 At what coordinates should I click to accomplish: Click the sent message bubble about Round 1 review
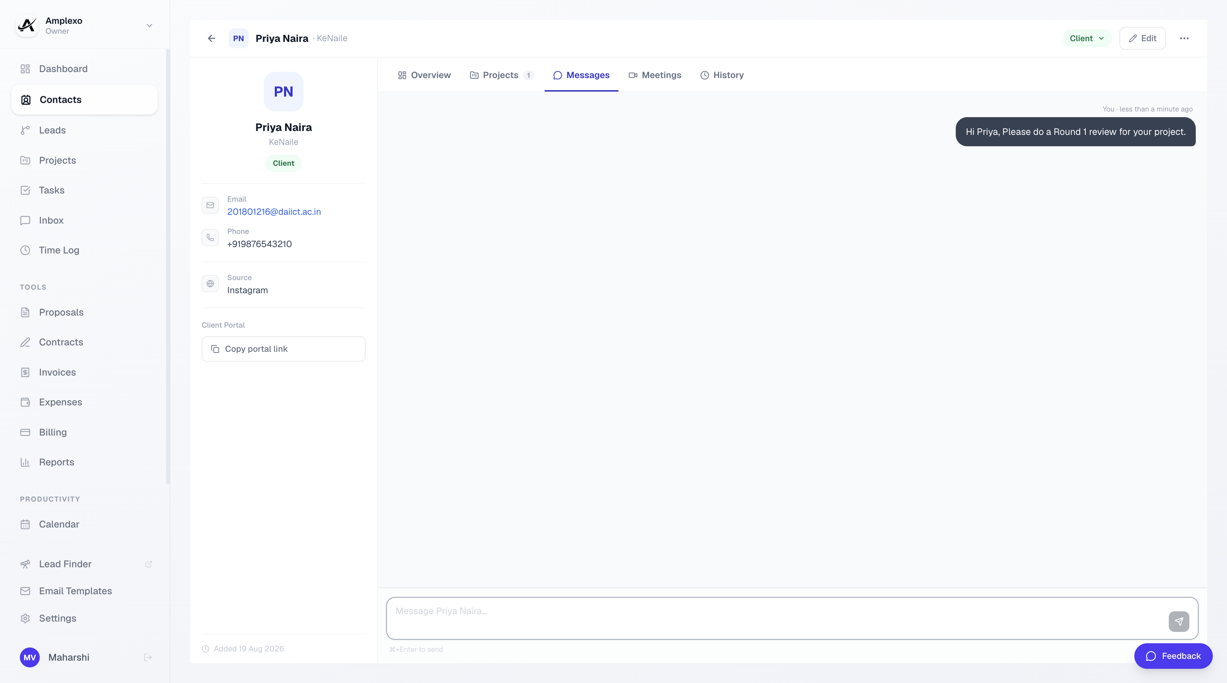[x=1075, y=132]
